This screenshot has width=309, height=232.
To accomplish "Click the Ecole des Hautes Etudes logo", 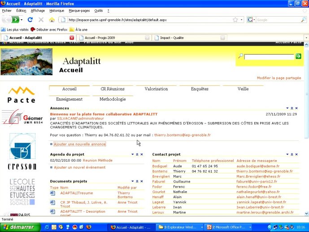I will pos(22,192).
